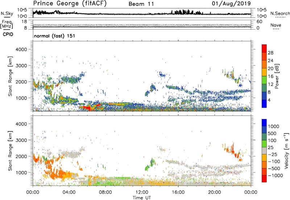Screen dimensions: 290x200
Task: Click "Slant Range [km]" label of power panel
Action: pos(10,76)
